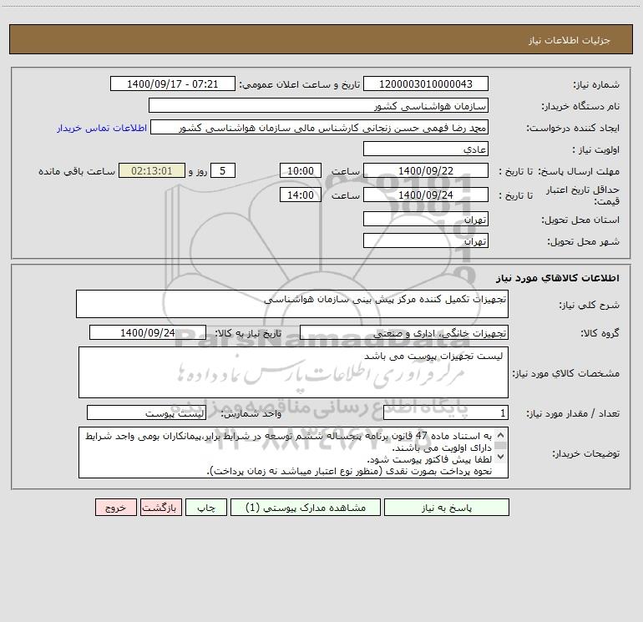Click the استان محل تحویل field تهران
This screenshot has width=643, height=622.
(x=426, y=220)
